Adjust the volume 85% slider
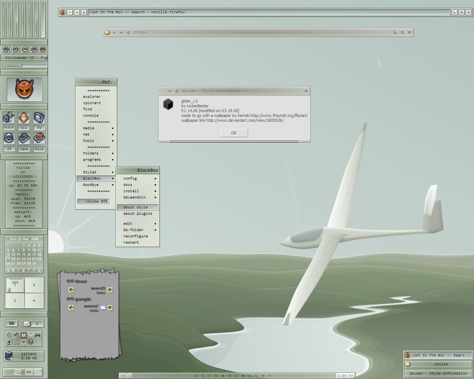 (93, 201)
